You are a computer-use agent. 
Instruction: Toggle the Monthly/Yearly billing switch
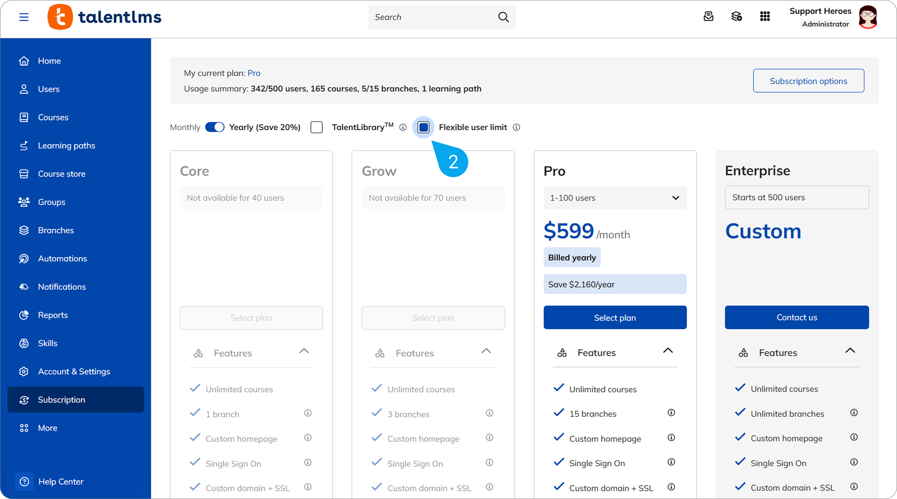(x=215, y=127)
